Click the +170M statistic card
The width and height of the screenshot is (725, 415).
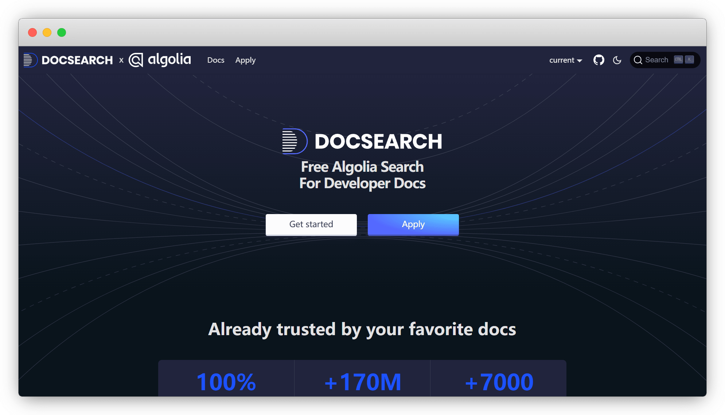[x=362, y=381]
